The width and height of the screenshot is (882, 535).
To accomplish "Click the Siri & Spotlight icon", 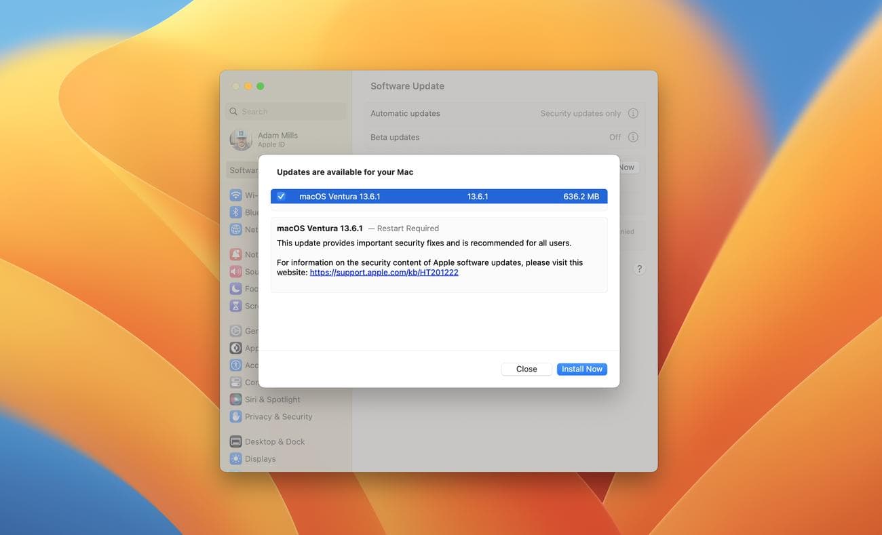I will click(235, 399).
